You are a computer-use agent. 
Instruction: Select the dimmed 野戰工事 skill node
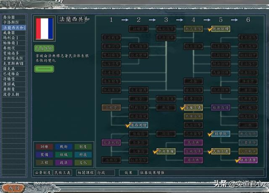point(139,108)
